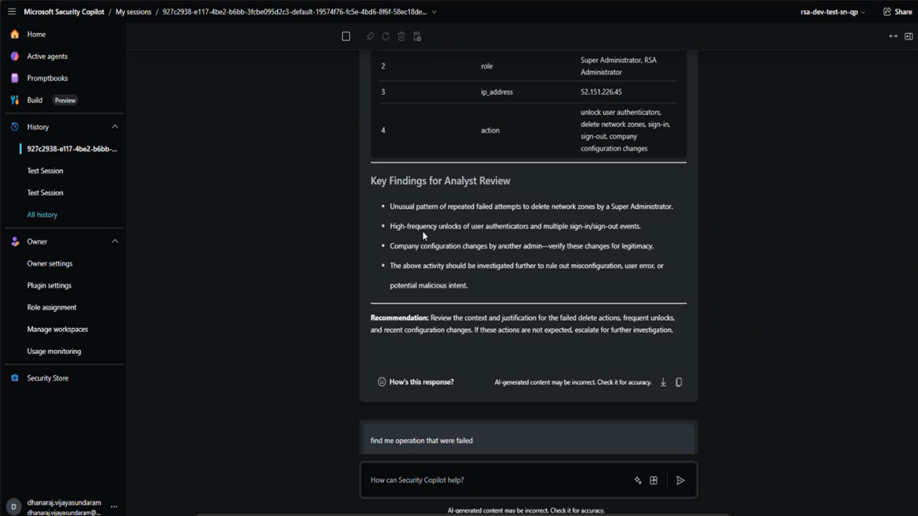Click the Recommendation paragraph text
918x516 pixels.
(523, 324)
